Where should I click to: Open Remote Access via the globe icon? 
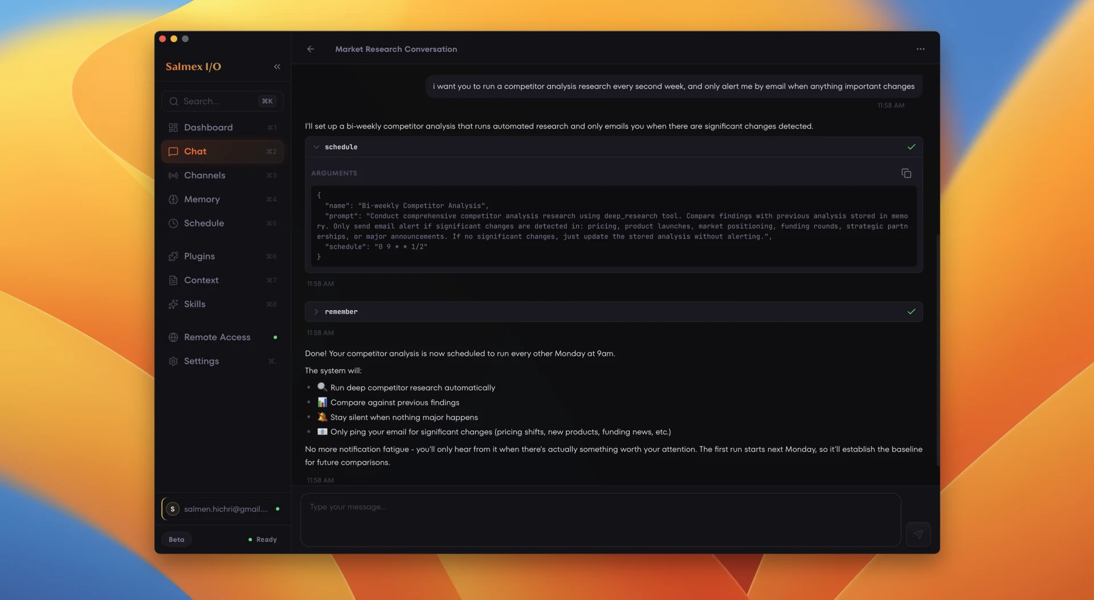[173, 337]
